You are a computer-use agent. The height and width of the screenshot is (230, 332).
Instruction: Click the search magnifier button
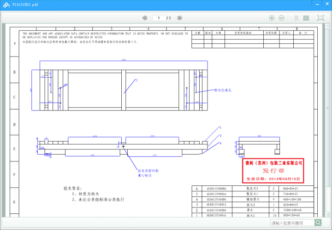(318, 223)
